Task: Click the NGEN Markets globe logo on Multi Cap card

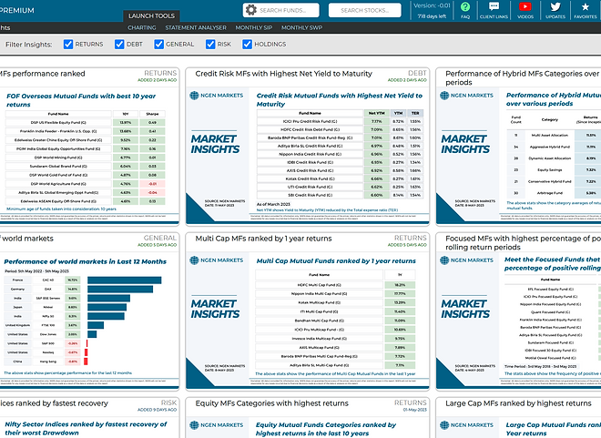Action: [194, 260]
